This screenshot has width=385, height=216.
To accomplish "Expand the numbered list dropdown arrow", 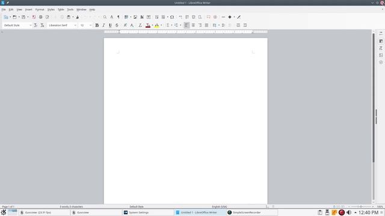I will pos(180,25).
